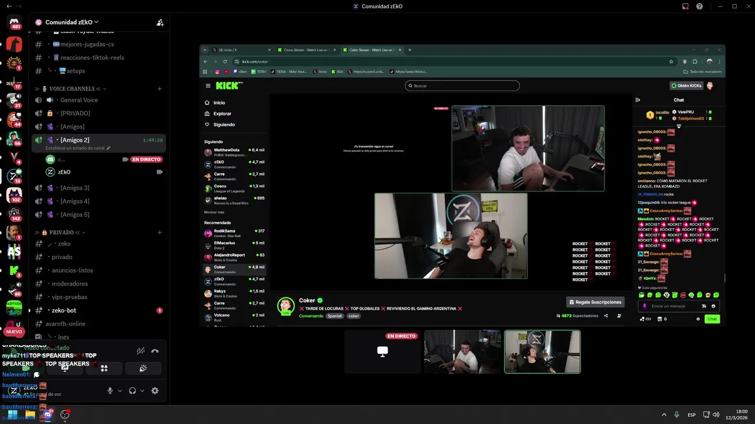755x424 pixels.
Task: Click the green Chat button in Kick stream
Action: pyautogui.click(x=713, y=319)
